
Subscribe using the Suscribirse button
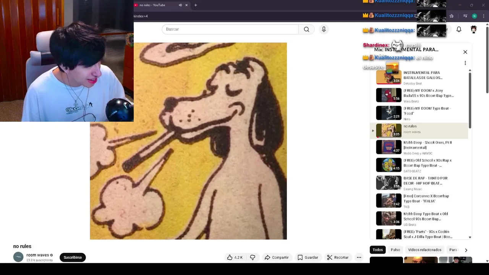[x=73, y=257]
